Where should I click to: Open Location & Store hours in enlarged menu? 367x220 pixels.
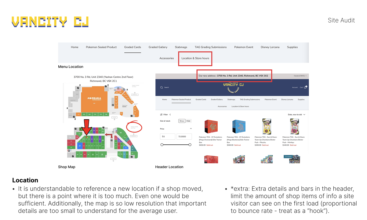point(195,58)
